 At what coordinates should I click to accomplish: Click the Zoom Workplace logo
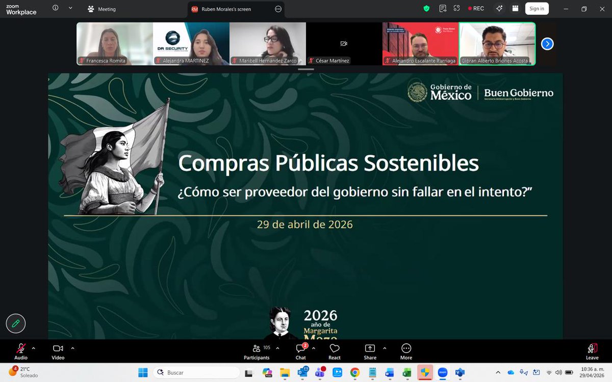pyautogui.click(x=21, y=9)
